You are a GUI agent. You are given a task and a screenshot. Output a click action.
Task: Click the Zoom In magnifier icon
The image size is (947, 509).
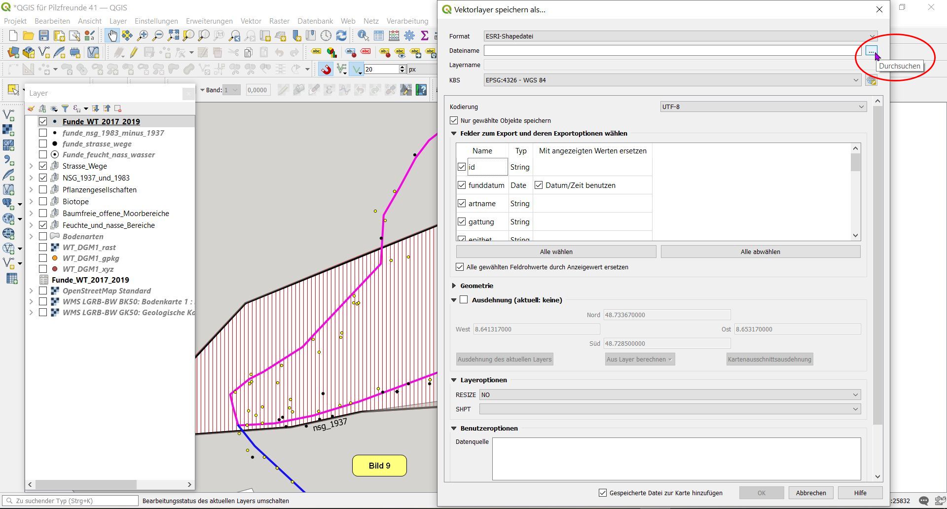143,36
